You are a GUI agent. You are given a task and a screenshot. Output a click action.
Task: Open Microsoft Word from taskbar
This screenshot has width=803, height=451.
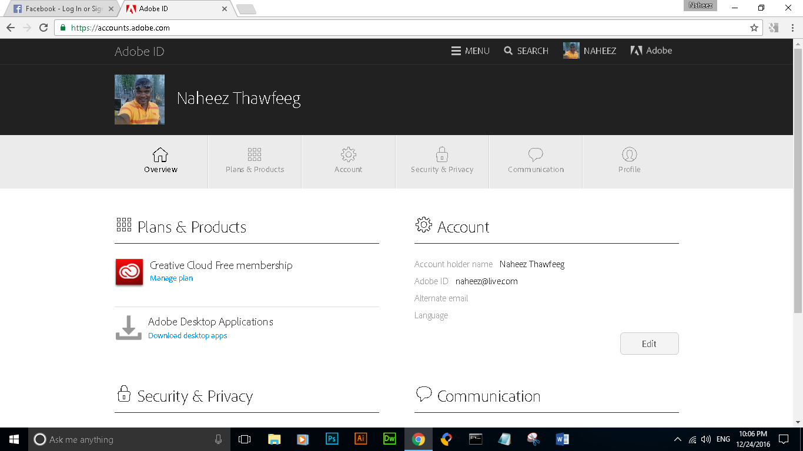[x=562, y=439]
